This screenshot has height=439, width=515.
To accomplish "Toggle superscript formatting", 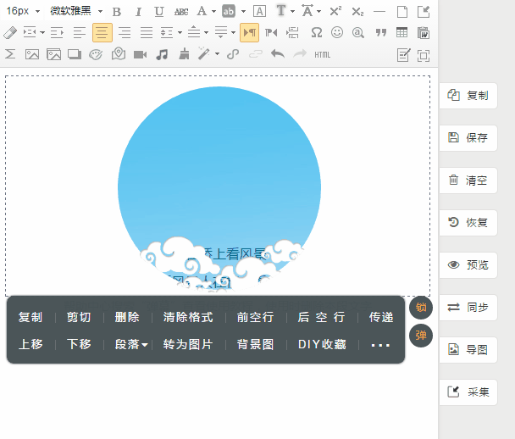I will (x=335, y=12).
